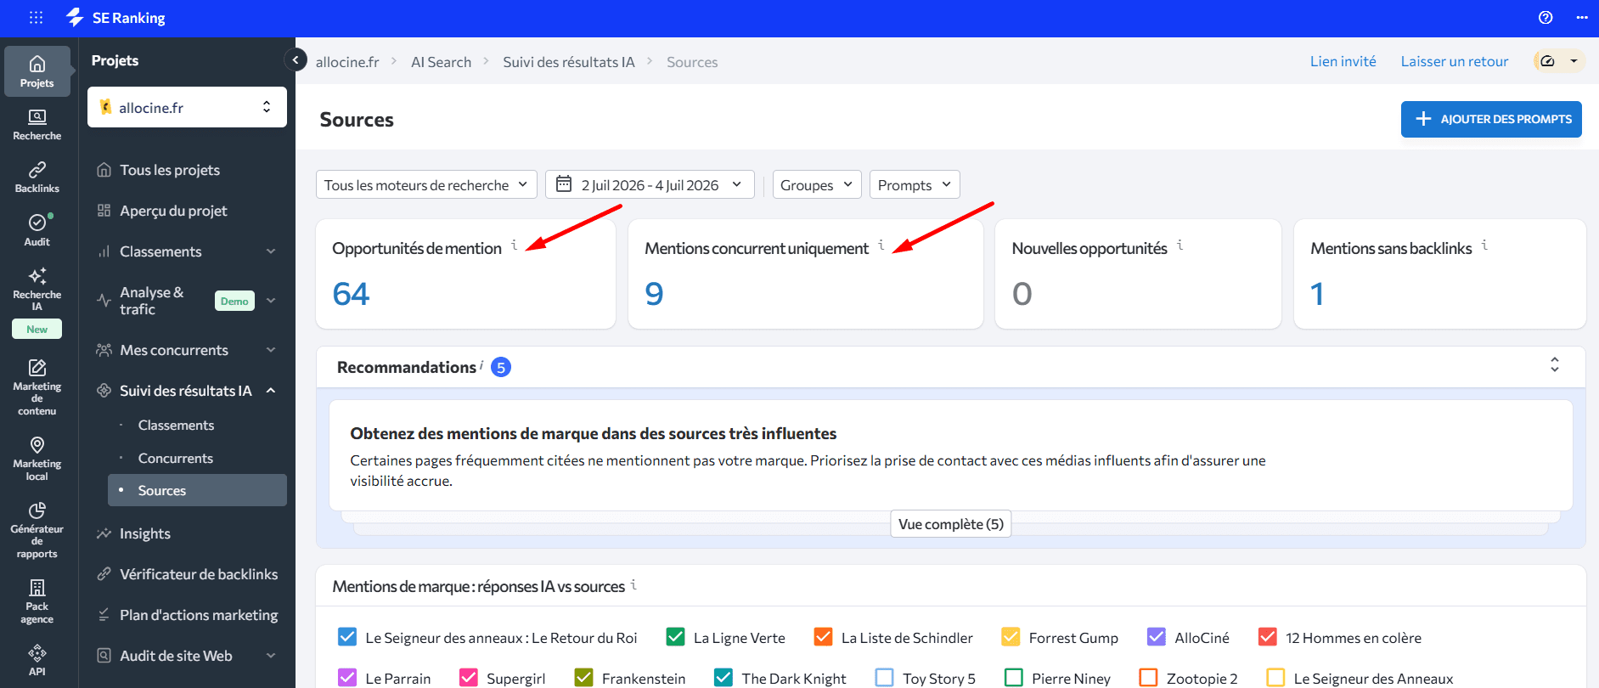The image size is (1599, 688).
Task: Open Recherche in the left rail
Action: [x=37, y=125]
